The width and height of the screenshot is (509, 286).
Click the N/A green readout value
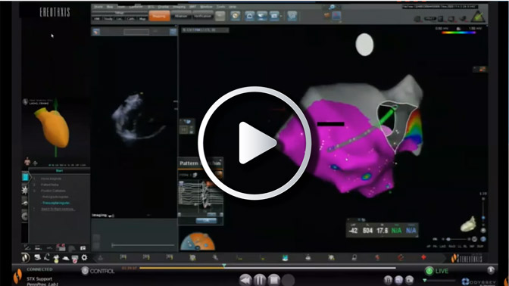pyautogui.click(x=396, y=231)
